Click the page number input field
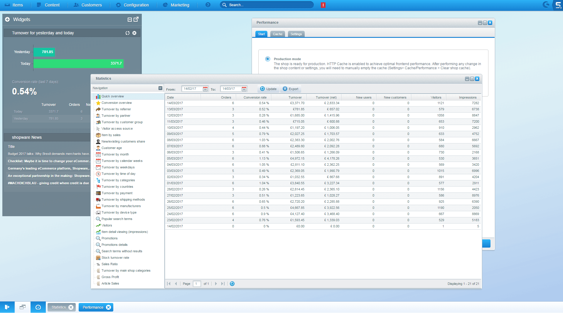The width and height of the screenshot is (563, 313). [x=197, y=284]
